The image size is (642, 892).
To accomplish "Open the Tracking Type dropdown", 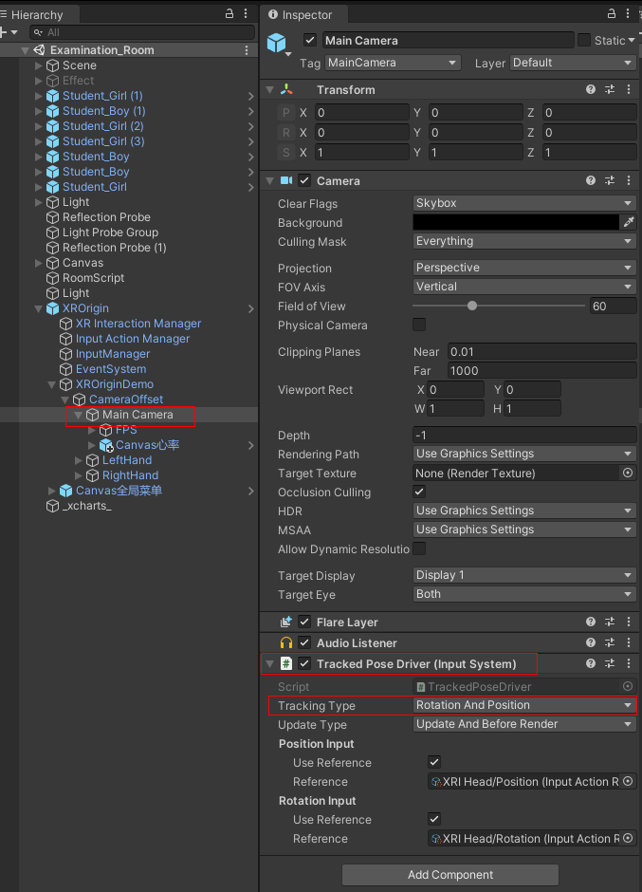I will pyautogui.click(x=524, y=705).
